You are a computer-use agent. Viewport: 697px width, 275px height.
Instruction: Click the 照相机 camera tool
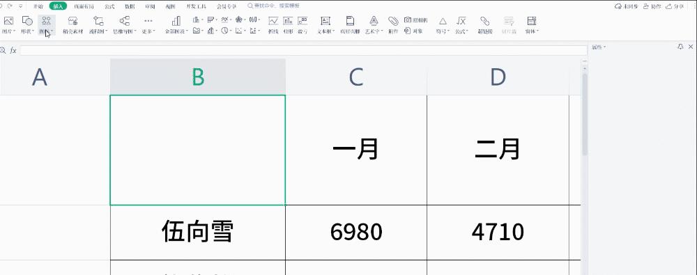(415, 20)
